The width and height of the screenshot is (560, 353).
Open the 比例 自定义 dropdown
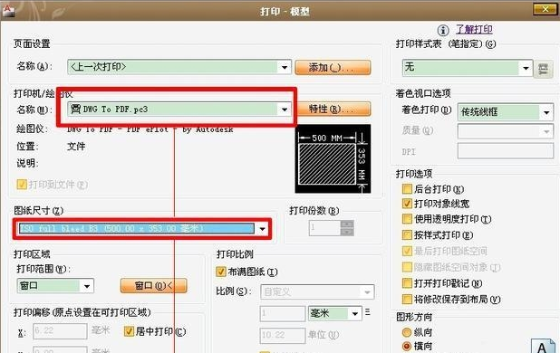click(x=367, y=292)
